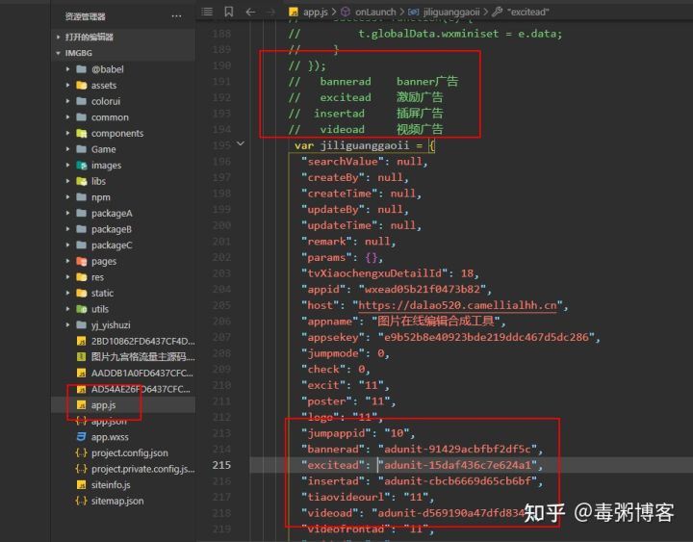Click the "insertad" adunit value
This screenshot has height=542, width=693.
(457, 481)
